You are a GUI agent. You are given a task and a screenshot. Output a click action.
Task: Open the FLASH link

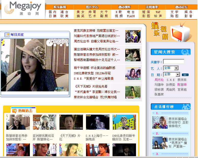131,16
